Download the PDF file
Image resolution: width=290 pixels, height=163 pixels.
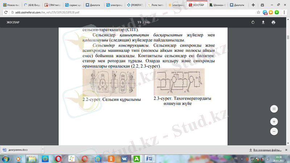point(264,22)
